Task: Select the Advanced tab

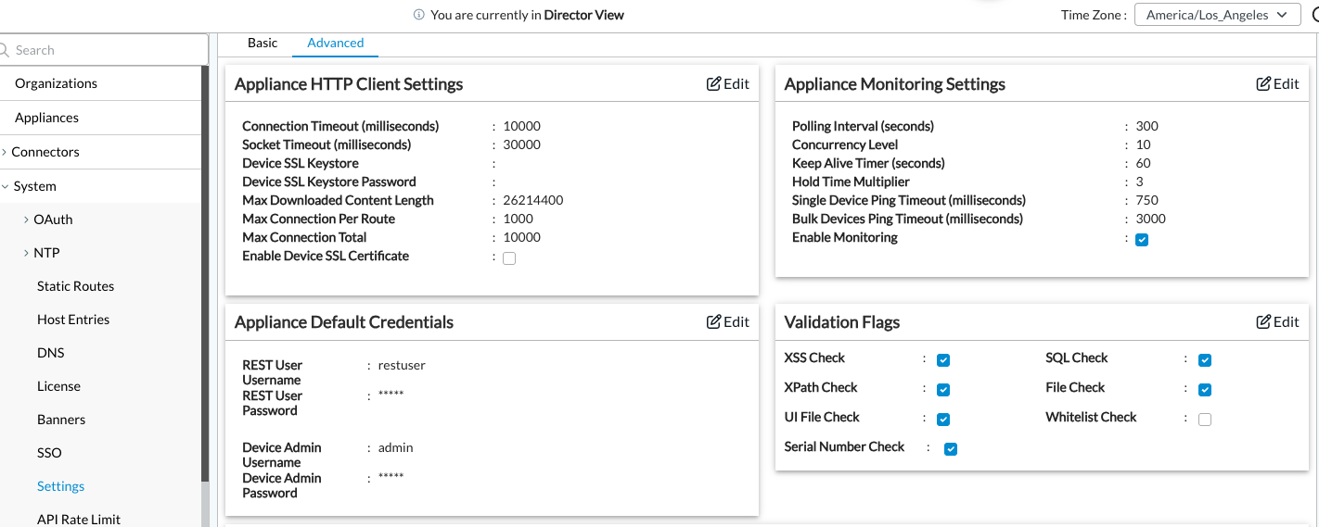Action: 336,43
